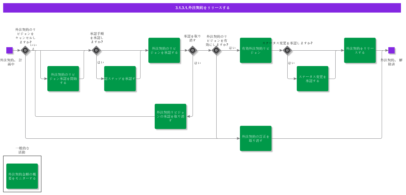Click the いいえ label at the first gateway
Image resolution: width=406 pixels, height=195 pixels.
coord(33,47)
